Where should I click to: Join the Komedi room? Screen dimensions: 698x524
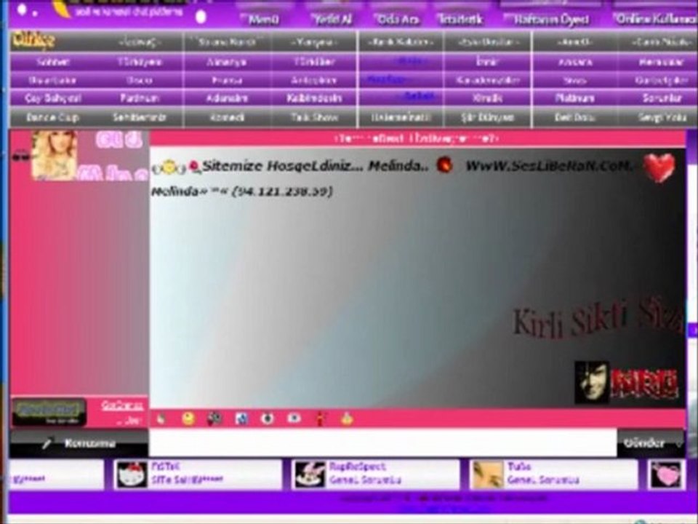227,118
